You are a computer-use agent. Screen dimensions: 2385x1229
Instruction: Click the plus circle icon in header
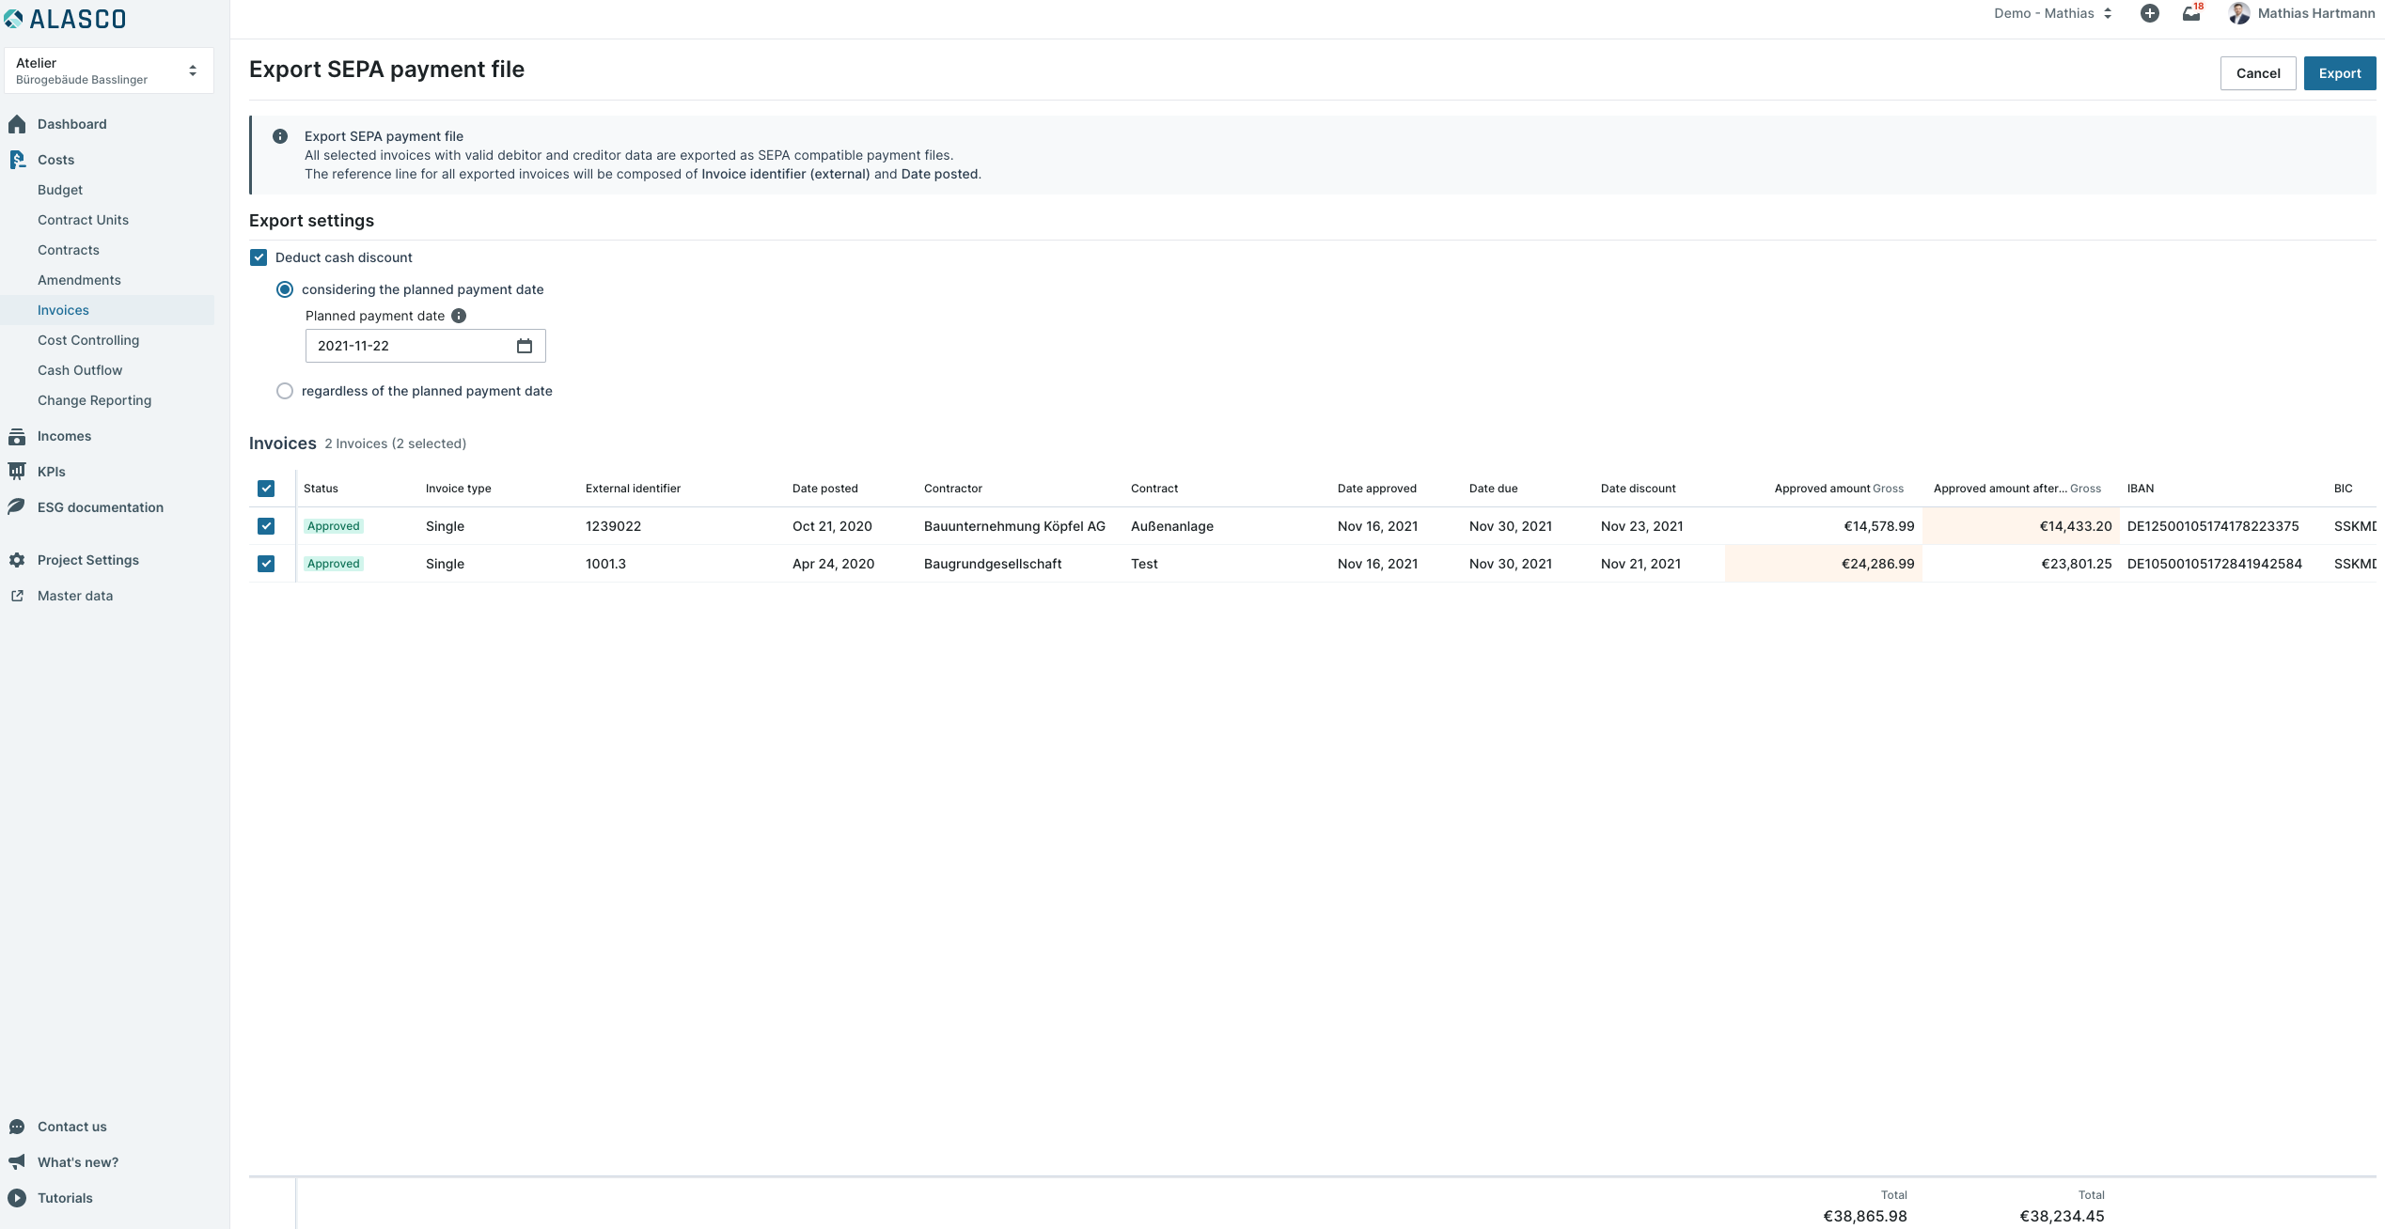(2150, 13)
